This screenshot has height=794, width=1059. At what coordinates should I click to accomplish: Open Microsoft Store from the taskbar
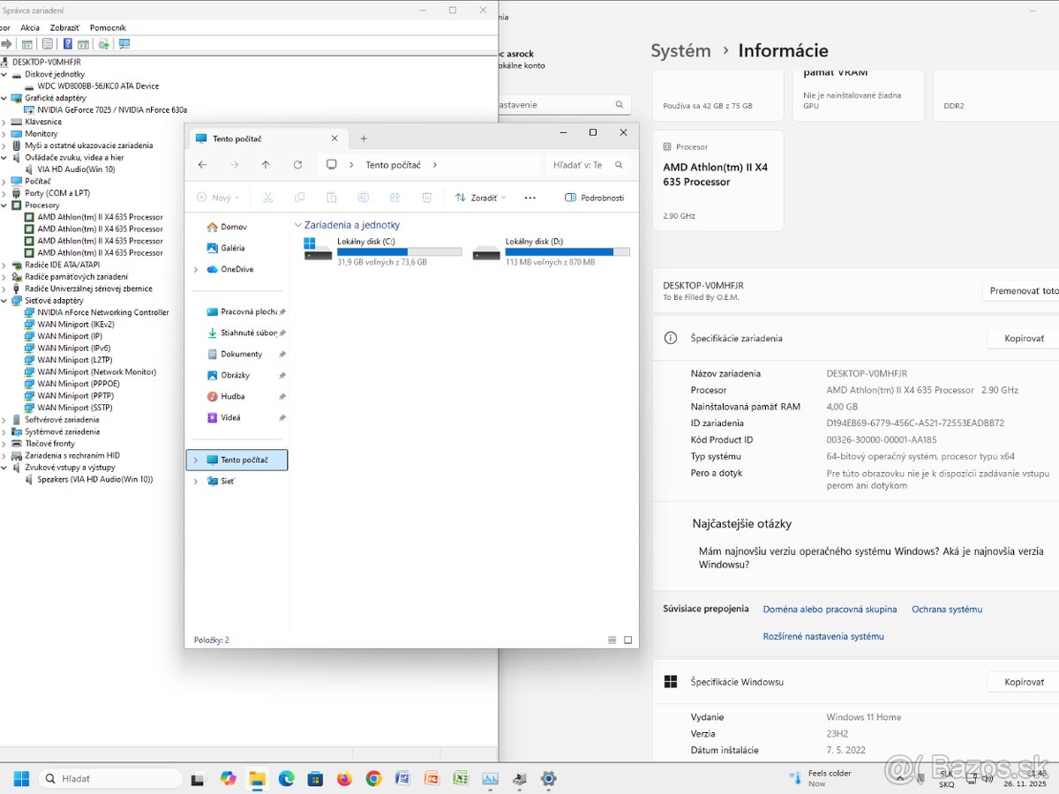tap(315, 779)
